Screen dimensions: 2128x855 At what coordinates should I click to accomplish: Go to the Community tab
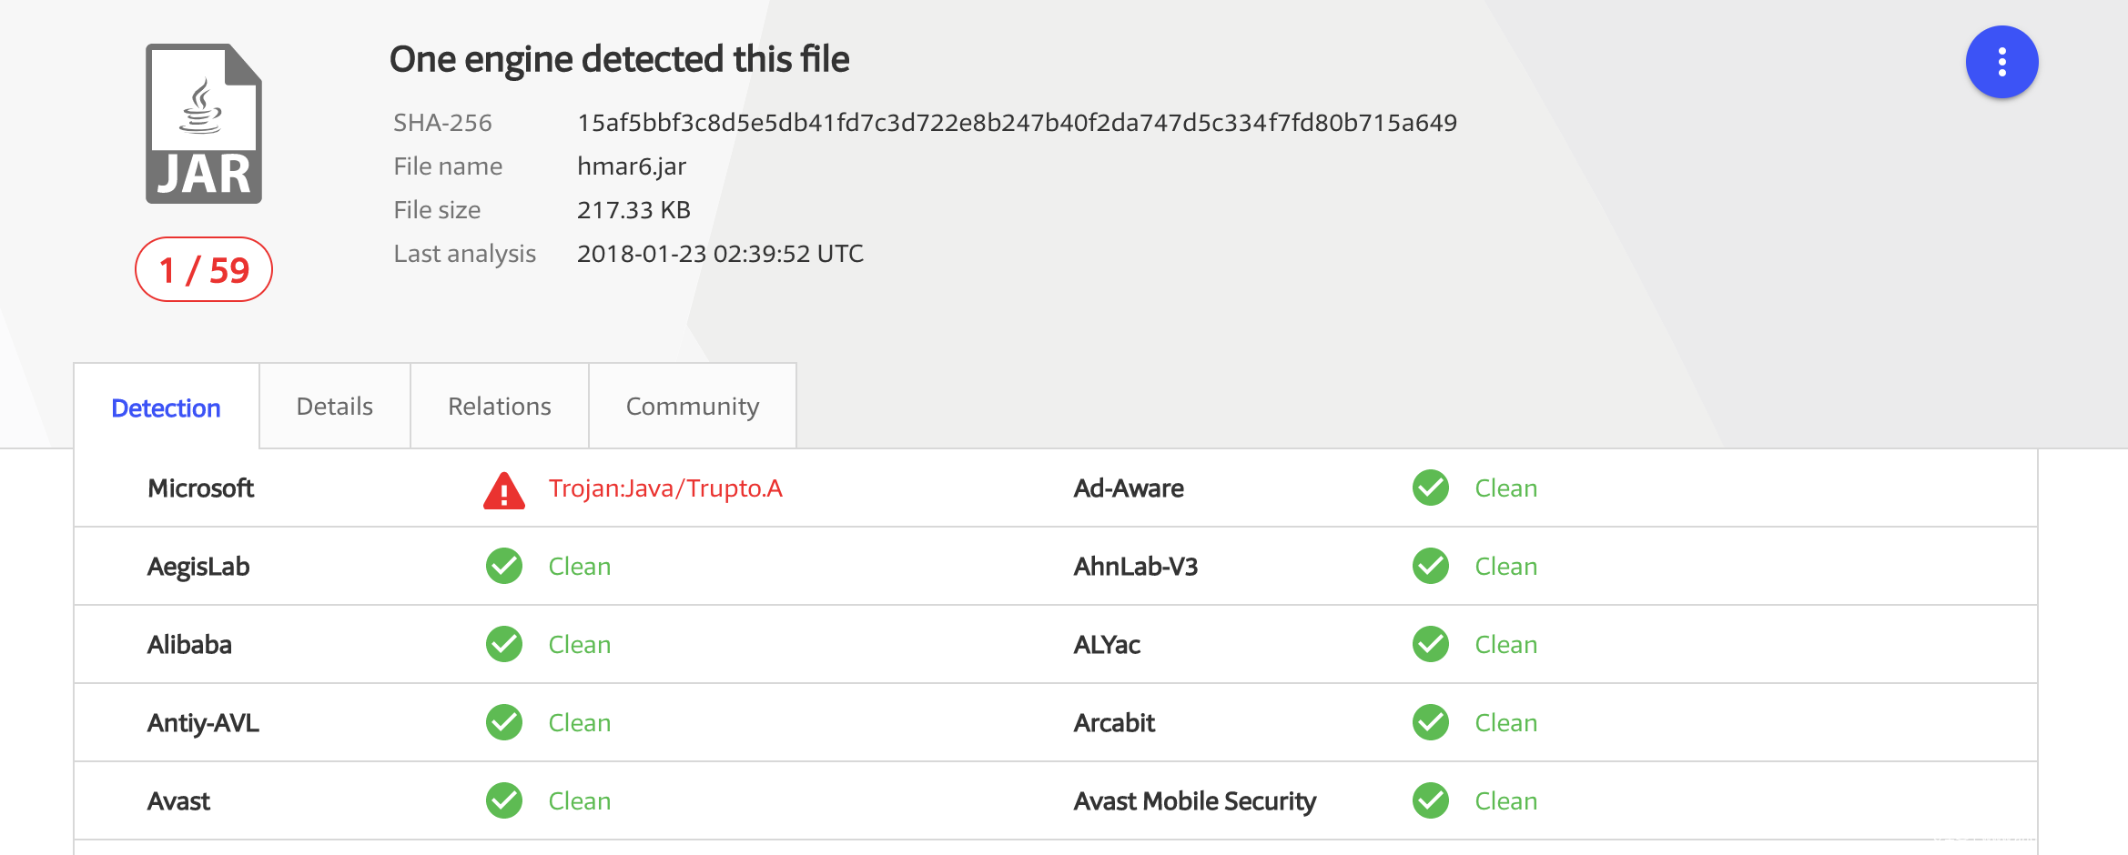pos(692,407)
